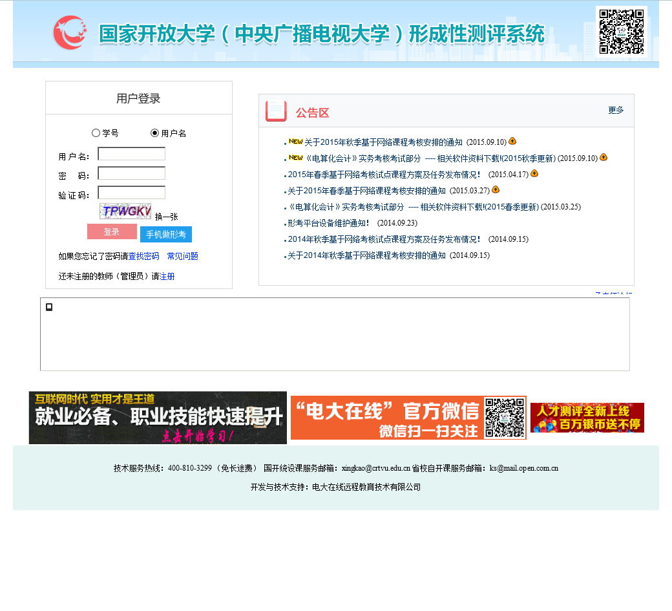Click 换一张 to refresh captcha

[x=166, y=217]
